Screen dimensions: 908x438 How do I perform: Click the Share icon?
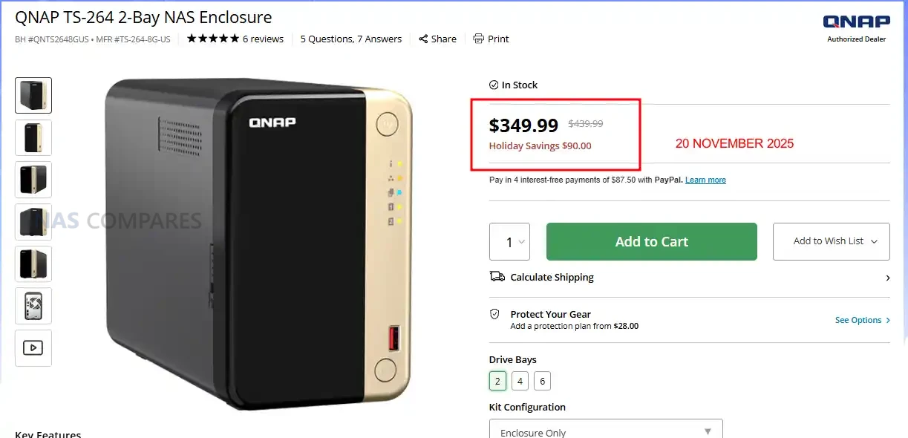[x=423, y=39]
